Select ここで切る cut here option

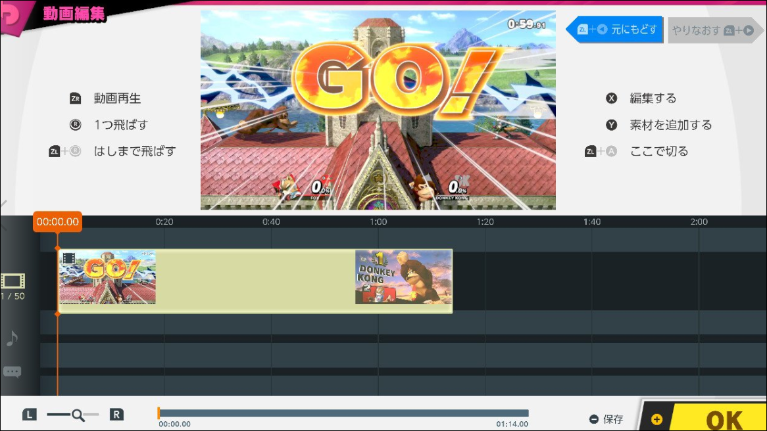pyautogui.click(x=659, y=152)
